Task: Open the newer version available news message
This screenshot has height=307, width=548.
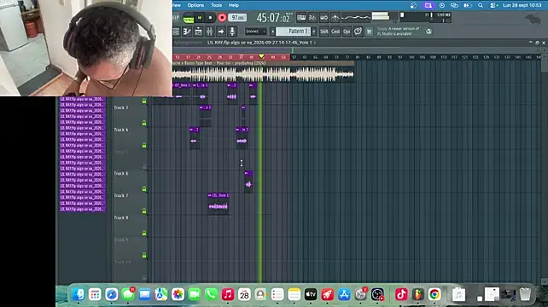Action: tap(398, 31)
